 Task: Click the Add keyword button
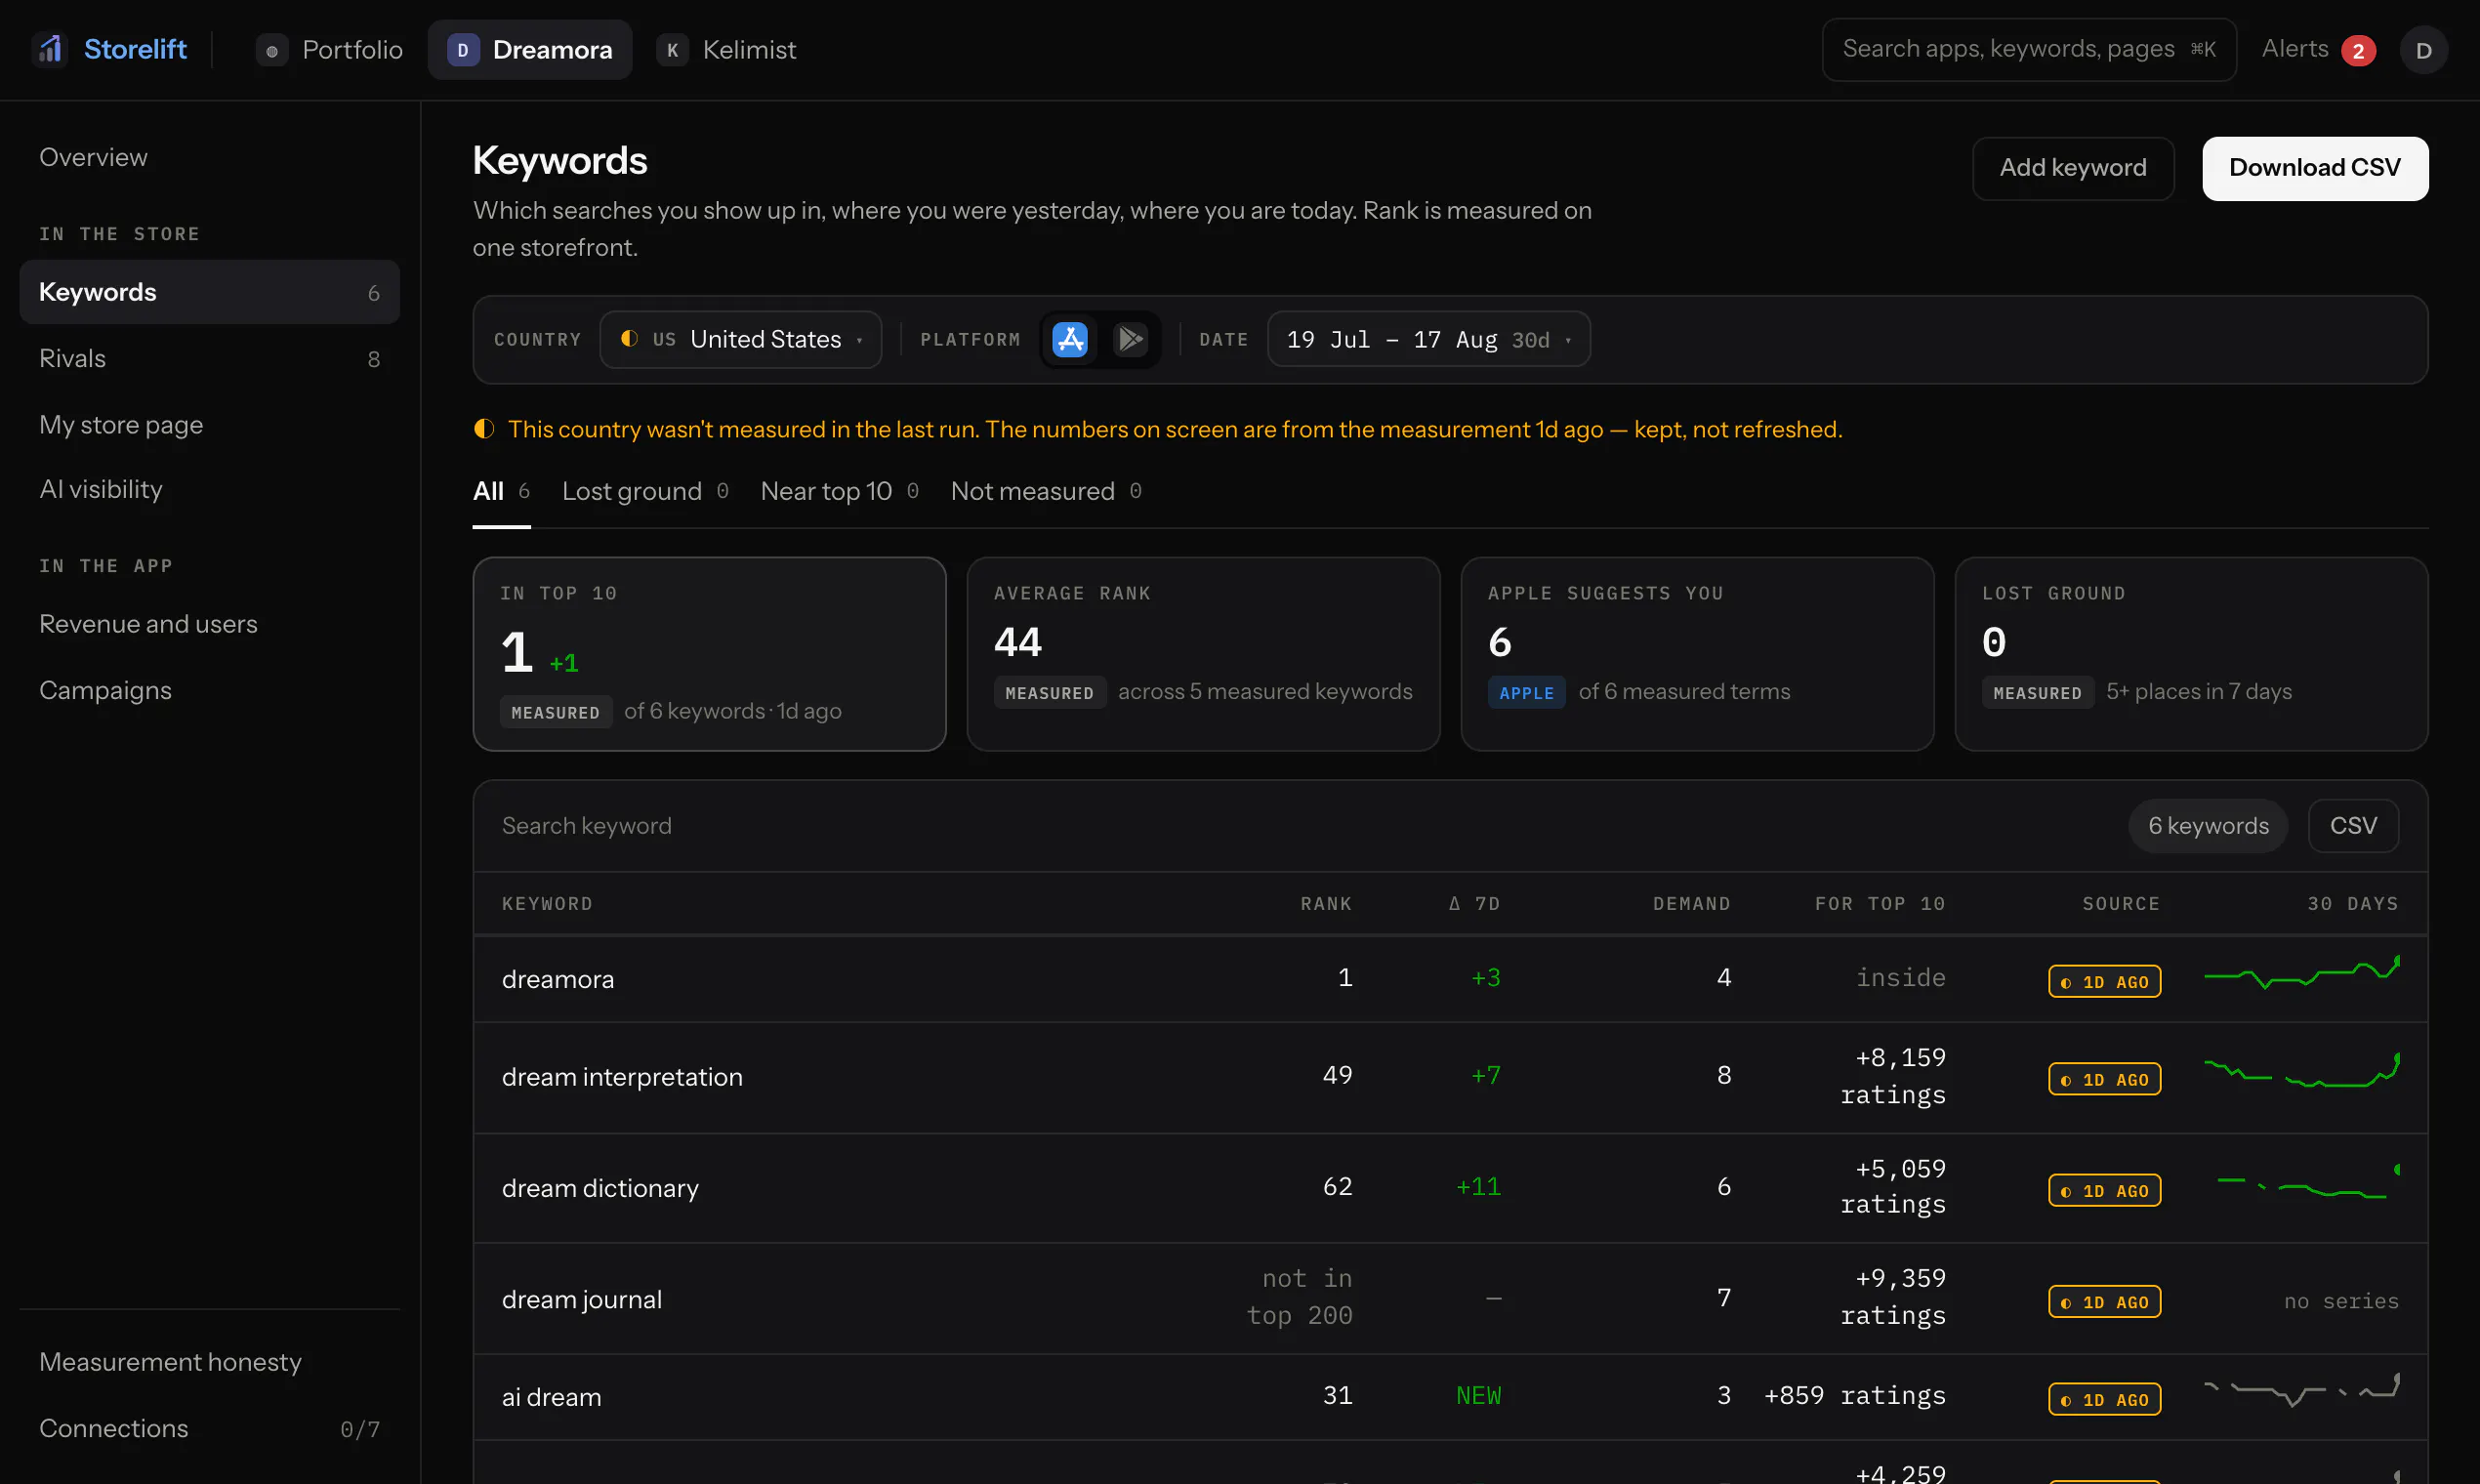click(x=2072, y=168)
